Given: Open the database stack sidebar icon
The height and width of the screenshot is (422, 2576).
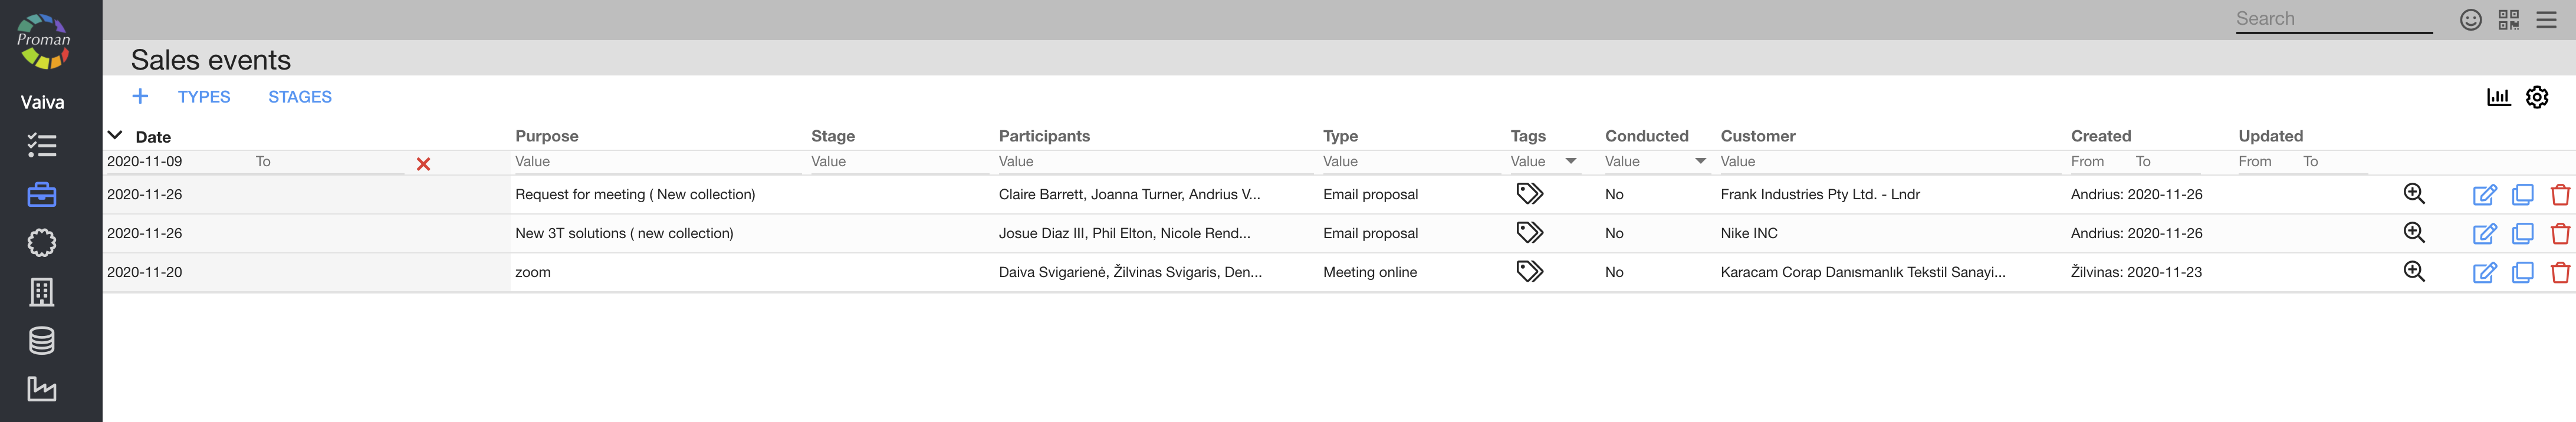Looking at the screenshot, I should (x=41, y=340).
